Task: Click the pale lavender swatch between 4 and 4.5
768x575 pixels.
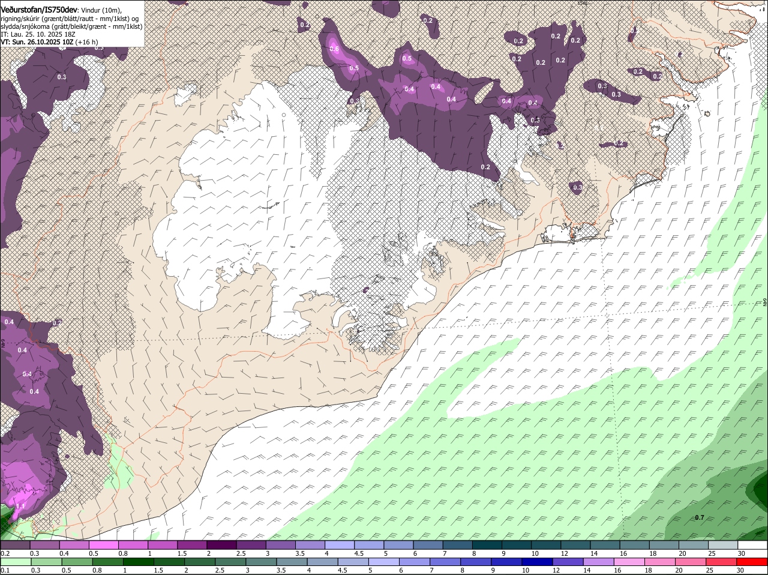Action: click(x=340, y=545)
